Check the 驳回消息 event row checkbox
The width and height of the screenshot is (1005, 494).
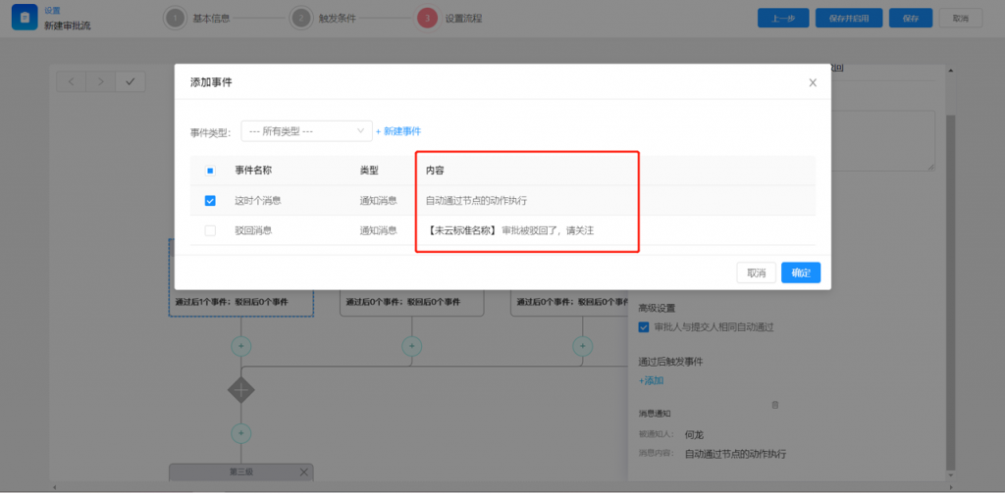coord(210,230)
